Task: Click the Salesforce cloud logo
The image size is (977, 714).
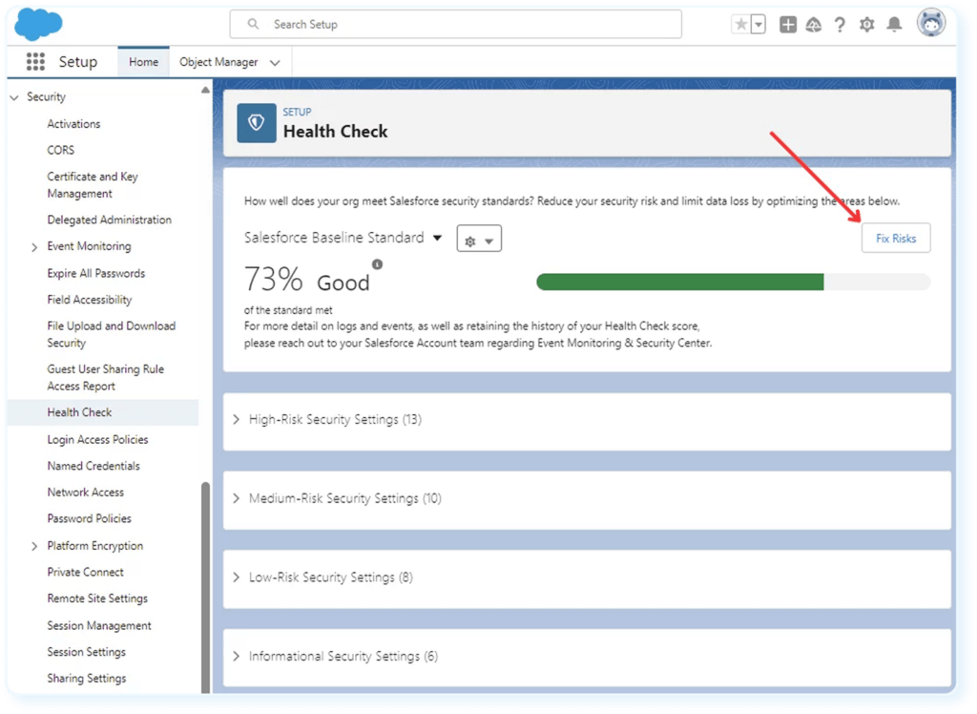Action: click(38, 24)
